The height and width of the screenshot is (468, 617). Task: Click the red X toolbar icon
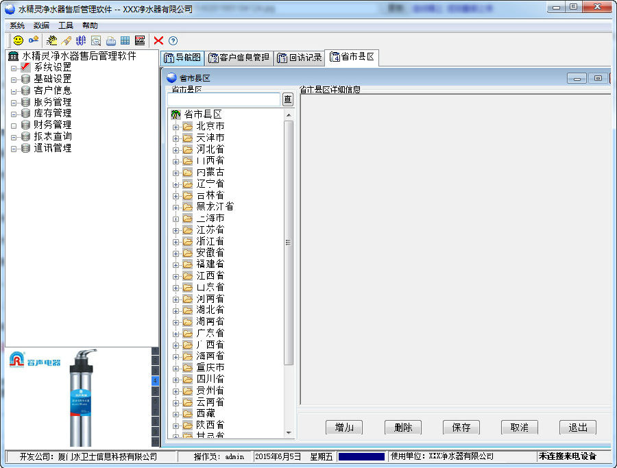point(158,40)
